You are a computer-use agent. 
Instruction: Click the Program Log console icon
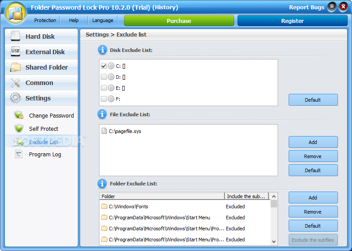point(18,154)
